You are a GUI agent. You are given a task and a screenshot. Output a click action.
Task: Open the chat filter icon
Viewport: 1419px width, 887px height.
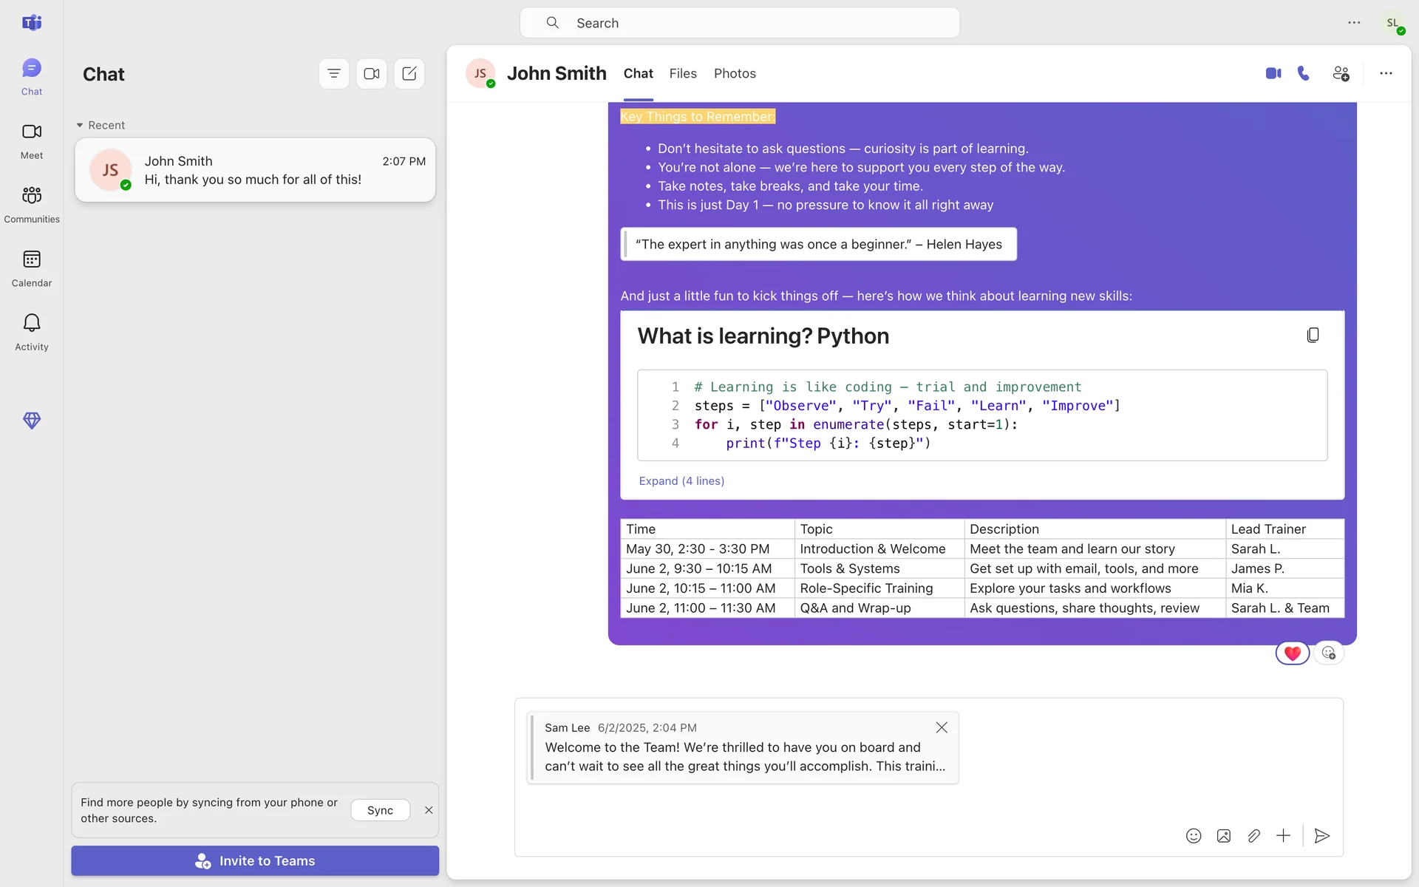(333, 73)
